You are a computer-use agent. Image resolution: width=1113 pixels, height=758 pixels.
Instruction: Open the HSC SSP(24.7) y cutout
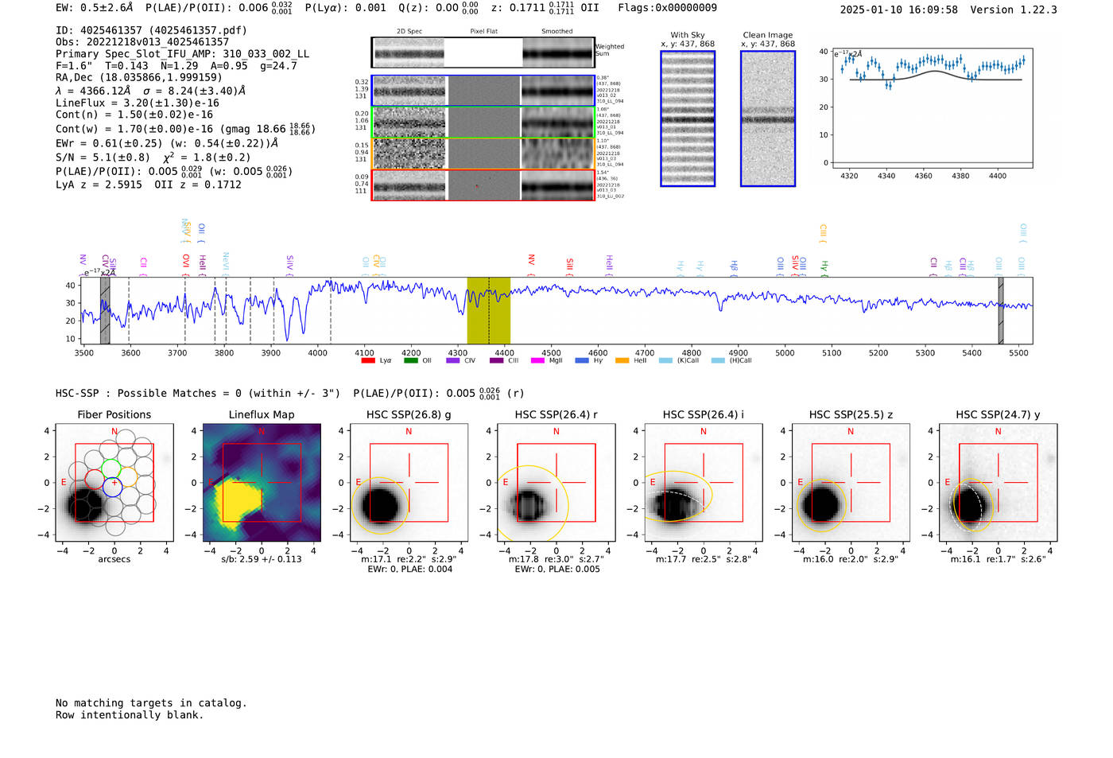coord(998,483)
